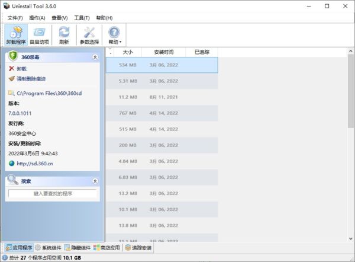The height and width of the screenshot is (262, 355).
Task: Select the 767 MB program row
Action: point(162,113)
